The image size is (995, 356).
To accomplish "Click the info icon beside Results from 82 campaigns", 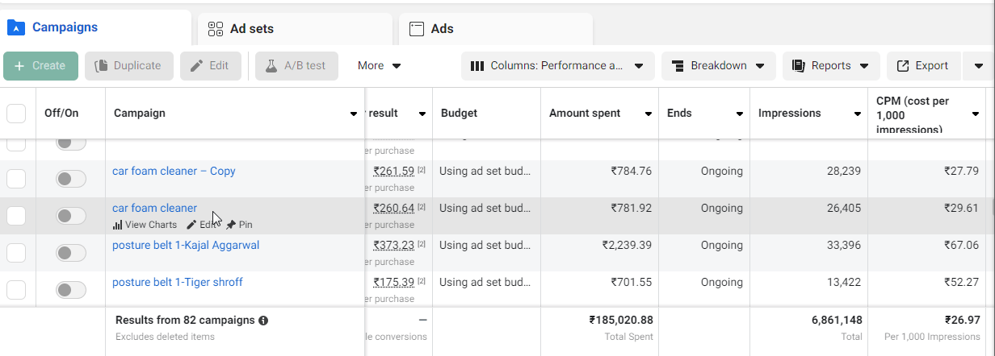I will coord(263,321).
